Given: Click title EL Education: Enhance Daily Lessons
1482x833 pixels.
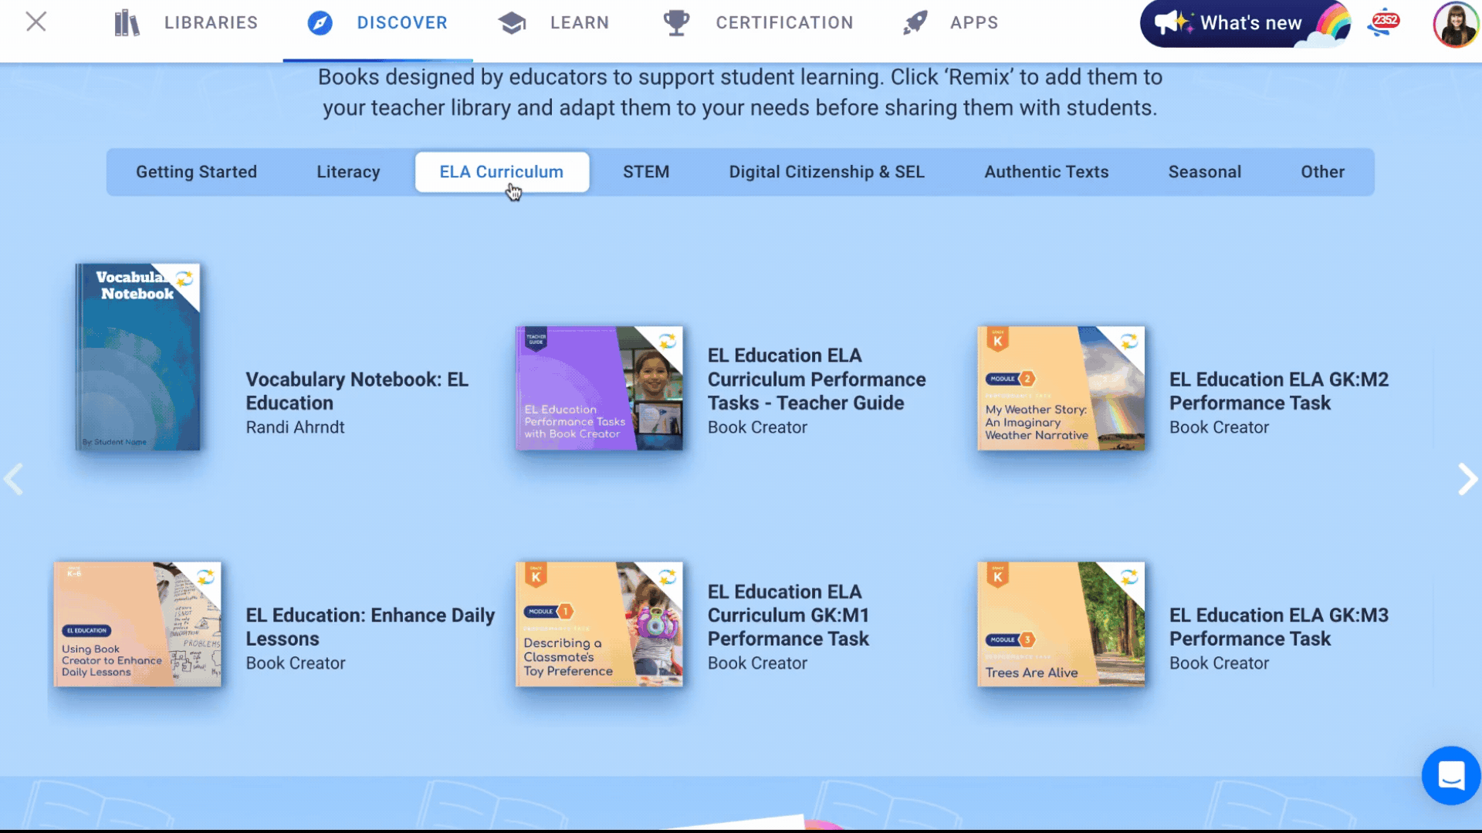Looking at the screenshot, I should point(370,627).
